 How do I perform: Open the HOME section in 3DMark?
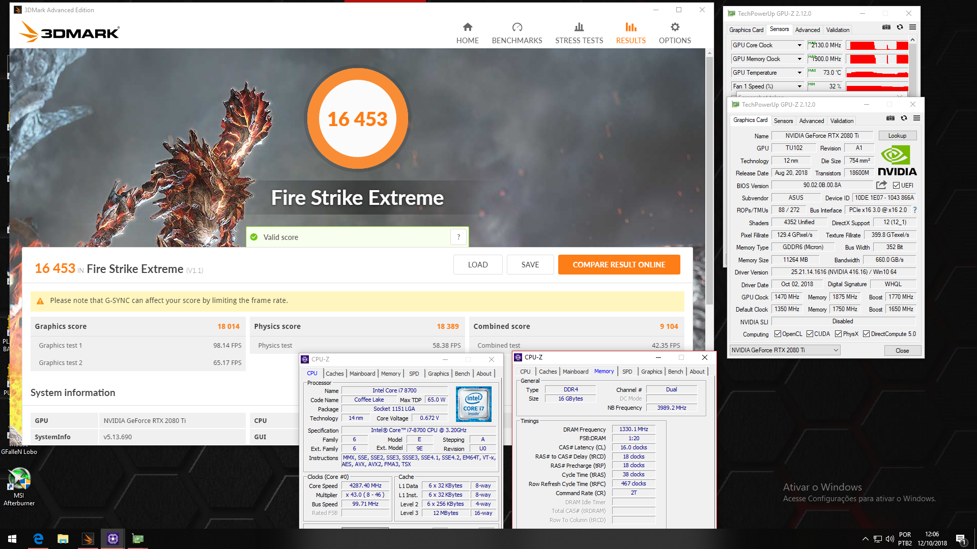pyautogui.click(x=467, y=34)
